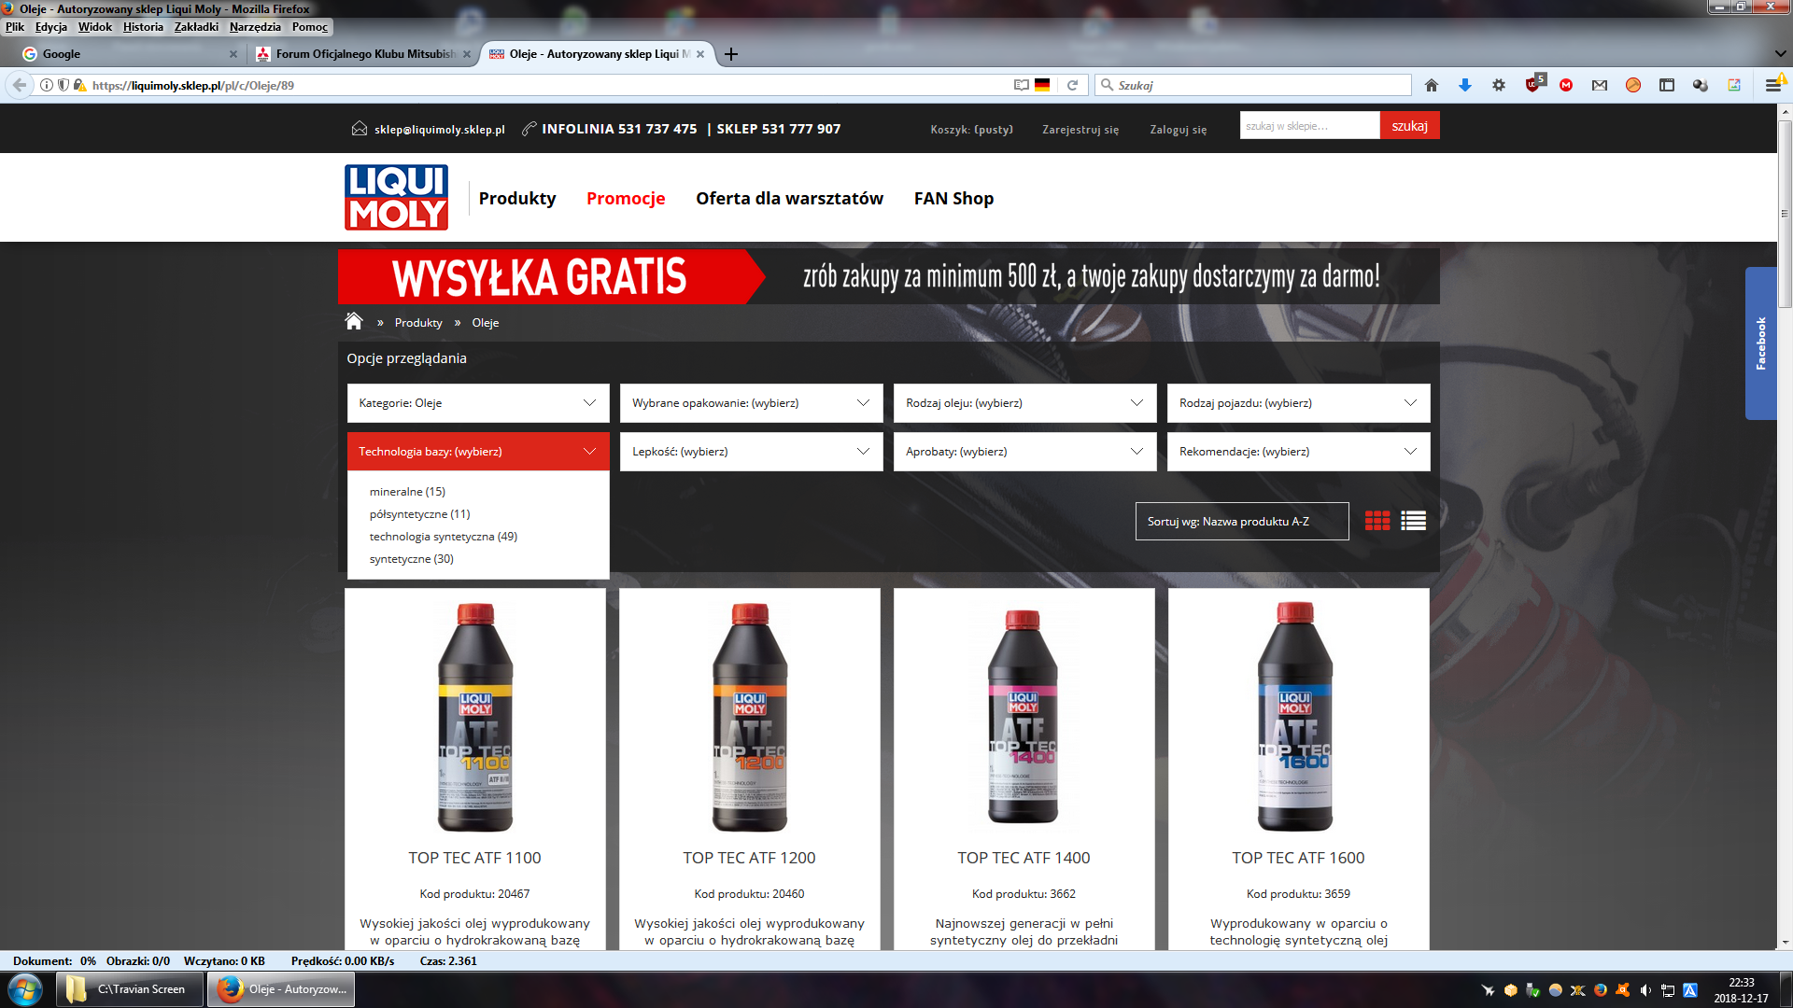Image resolution: width=1793 pixels, height=1008 pixels.
Task: Click the sklep@liquimoly.sklep.pl email link
Action: click(439, 130)
